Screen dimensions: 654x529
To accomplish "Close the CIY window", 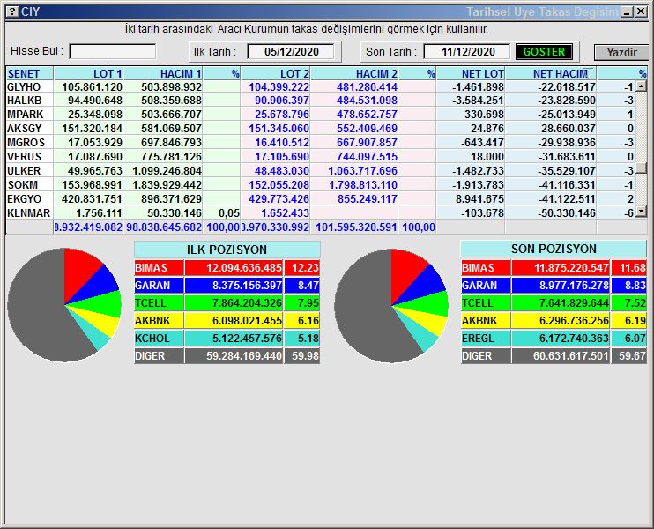I will (641, 11).
